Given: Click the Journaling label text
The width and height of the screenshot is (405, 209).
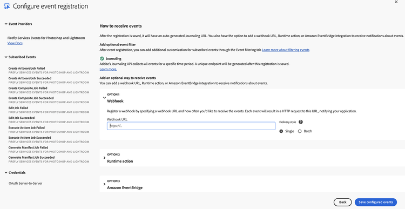Looking at the screenshot, I should coord(113,59).
